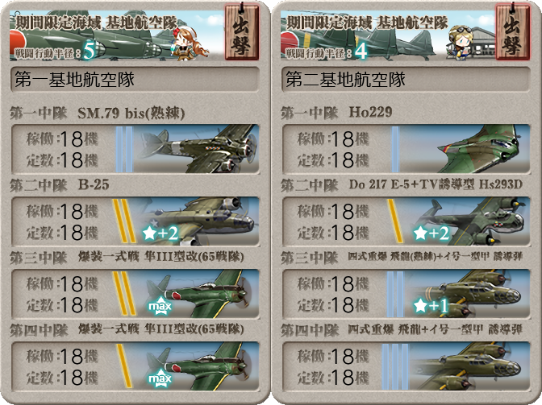
Task: Click the double yellow proficiency stripes on B-25
Action: pos(124,221)
